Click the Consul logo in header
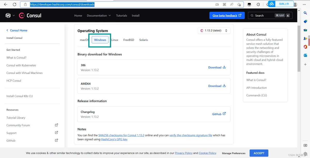Viewport: 310px width, 158px height. pos(30,15)
